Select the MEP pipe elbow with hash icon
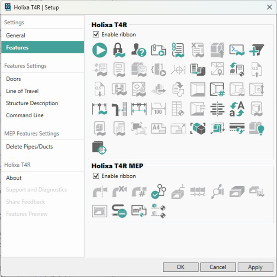 pos(139,191)
